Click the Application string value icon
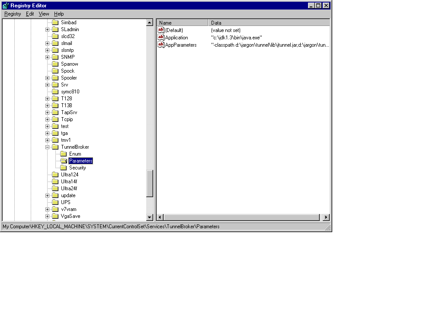The image size is (443, 332). 161,38
